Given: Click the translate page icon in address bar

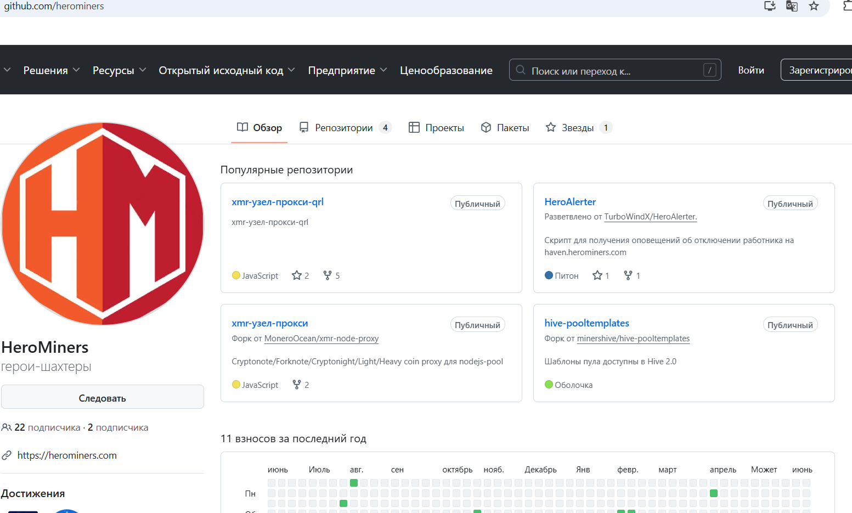Looking at the screenshot, I should tap(792, 6).
